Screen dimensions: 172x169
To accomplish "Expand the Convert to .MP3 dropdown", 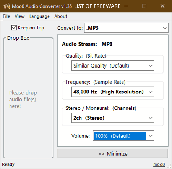I will pos(126,28).
